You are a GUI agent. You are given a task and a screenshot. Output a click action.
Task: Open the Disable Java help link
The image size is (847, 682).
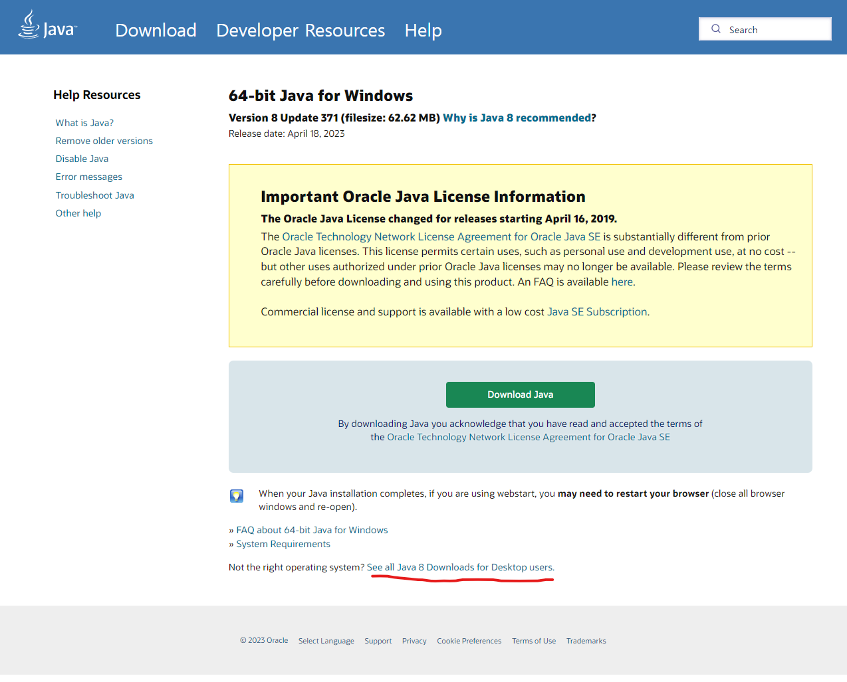82,159
